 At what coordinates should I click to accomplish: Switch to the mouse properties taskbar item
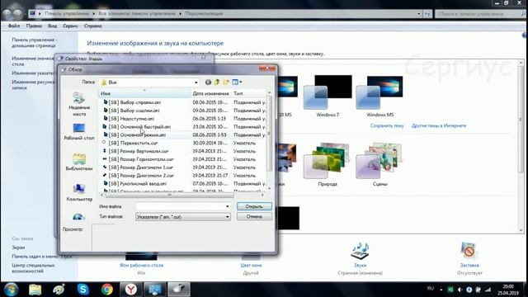click(179, 290)
